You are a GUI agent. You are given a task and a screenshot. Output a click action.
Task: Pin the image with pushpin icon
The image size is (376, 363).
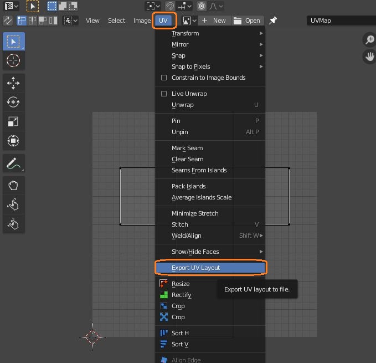pos(272,21)
